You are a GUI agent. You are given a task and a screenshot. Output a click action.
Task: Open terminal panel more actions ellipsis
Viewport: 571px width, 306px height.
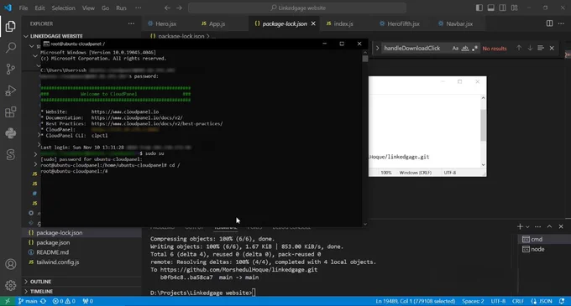pos(538,226)
